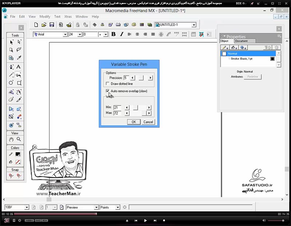Choose the Lasso tool

19,50
